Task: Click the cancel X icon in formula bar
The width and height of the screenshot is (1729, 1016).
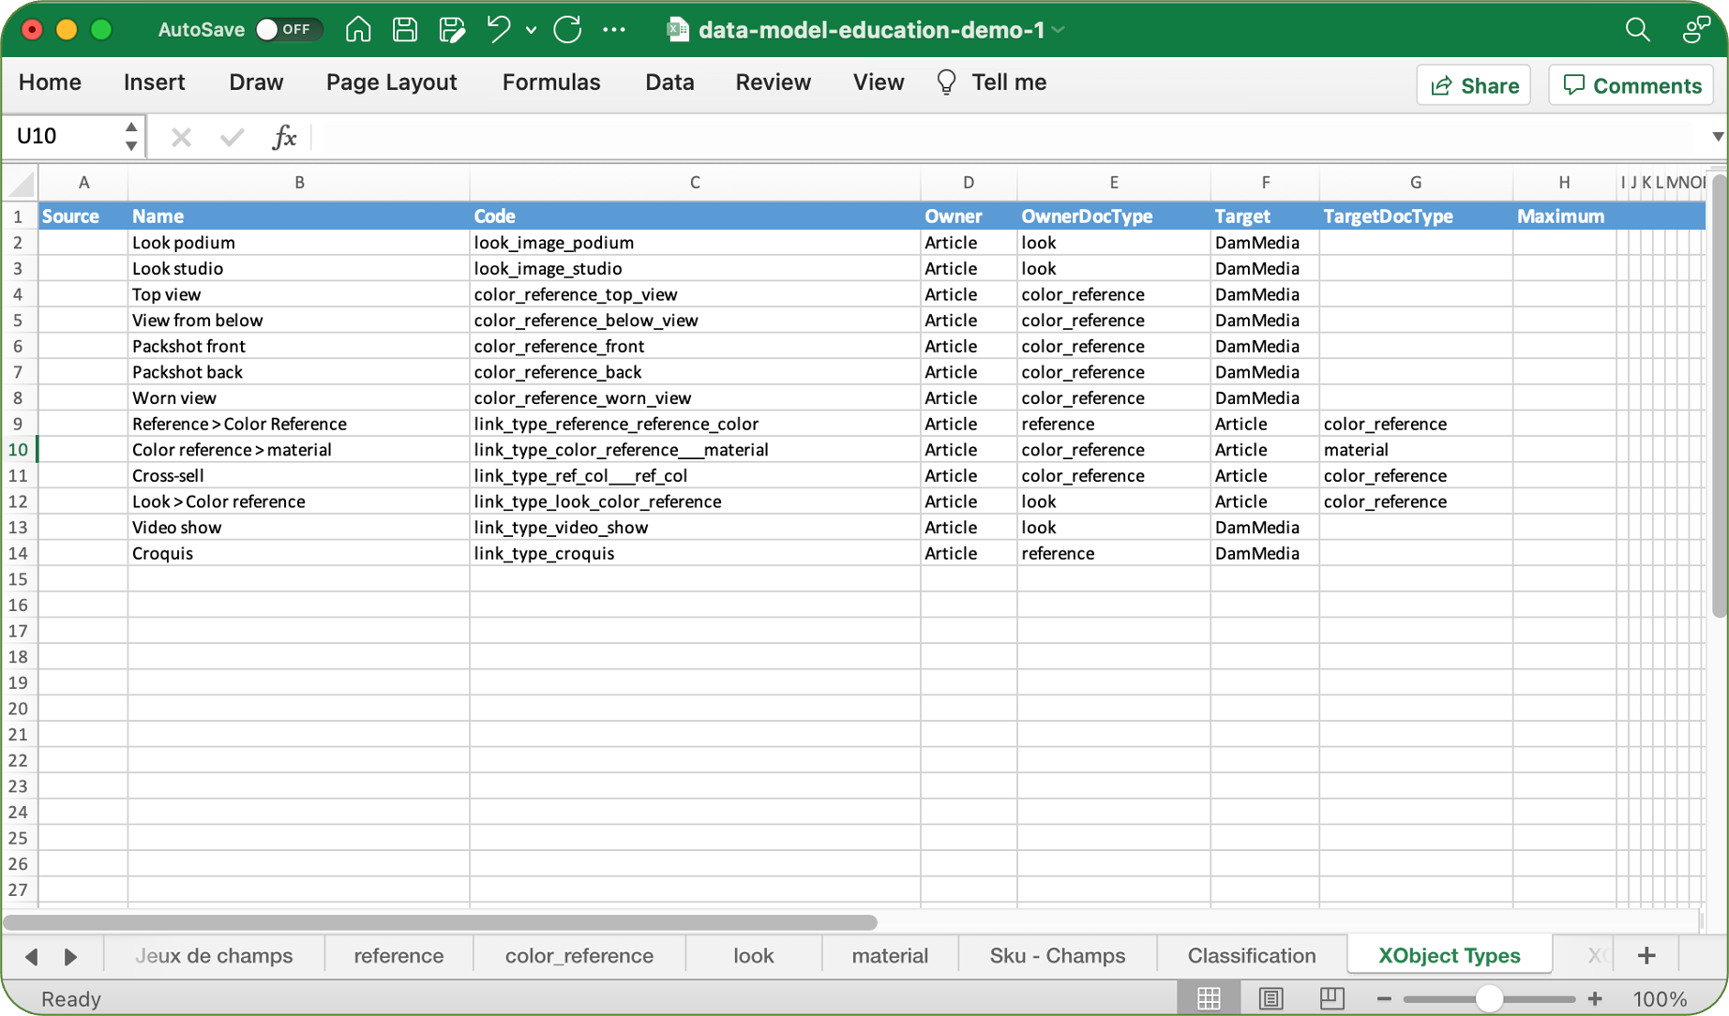Action: pyautogui.click(x=181, y=138)
